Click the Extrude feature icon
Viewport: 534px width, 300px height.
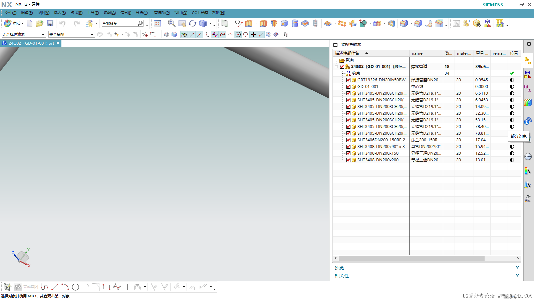pyautogui.click(x=249, y=23)
